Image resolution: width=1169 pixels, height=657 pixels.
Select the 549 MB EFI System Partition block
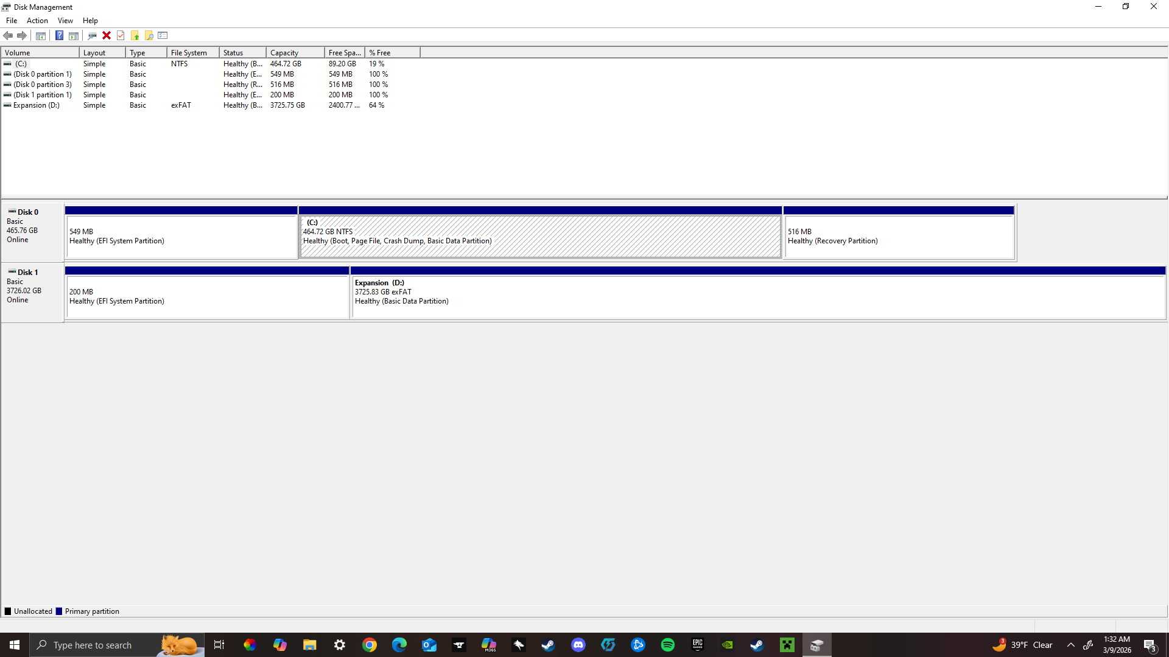click(x=181, y=233)
